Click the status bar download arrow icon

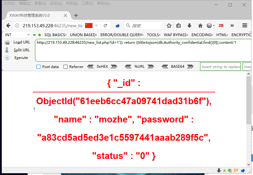[219, 170]
